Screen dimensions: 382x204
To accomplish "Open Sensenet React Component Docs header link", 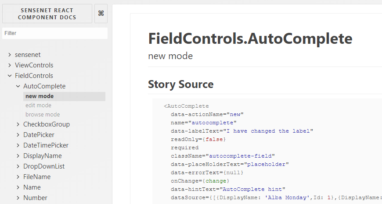I will pyautogui.click(x=47, y=14).
